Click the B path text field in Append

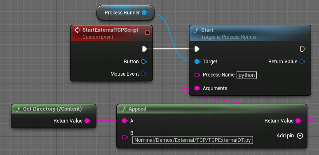[x=192, y=140]
